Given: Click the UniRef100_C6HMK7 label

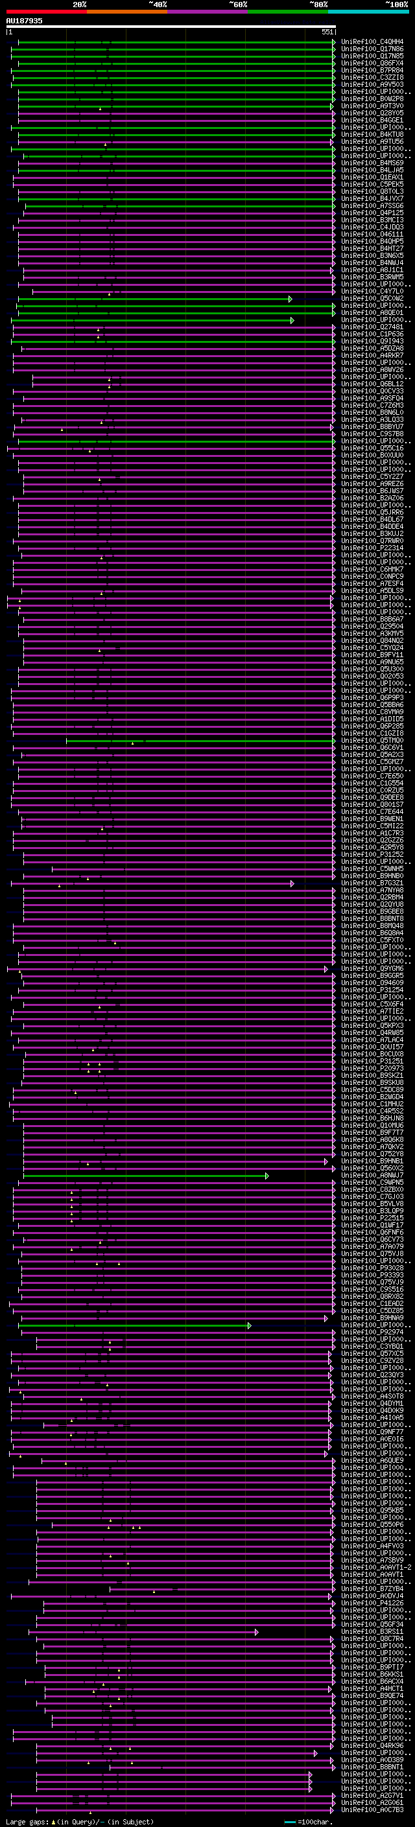Looking at the screenshot, I should click(372, 570).
